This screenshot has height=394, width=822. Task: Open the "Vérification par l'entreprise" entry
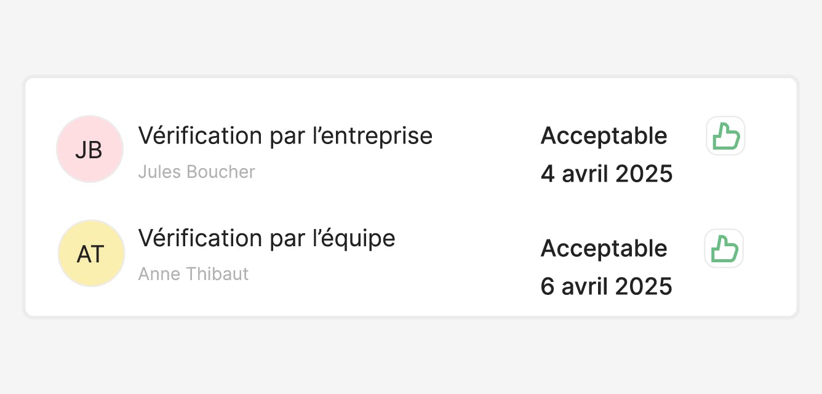pyautogui.click(x=285, y=135)
